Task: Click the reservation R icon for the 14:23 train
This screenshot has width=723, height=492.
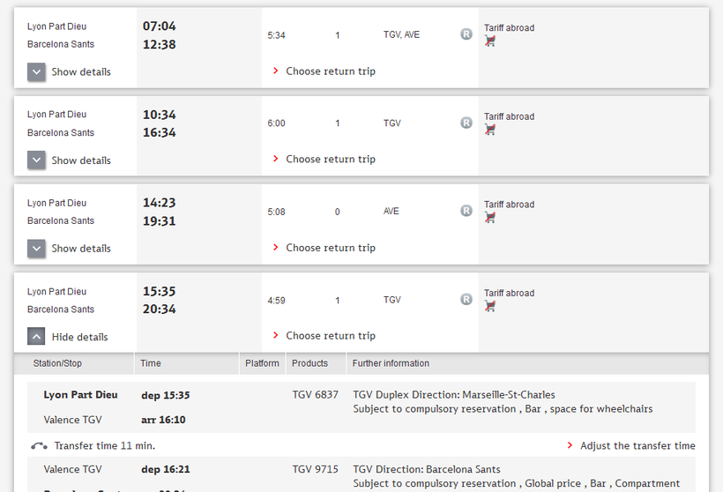Action: pos(466,211)
